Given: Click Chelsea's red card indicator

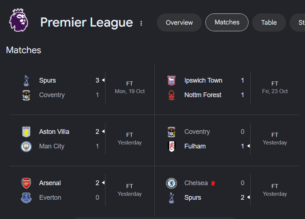Looking at the screenshot, I should [213, 183].
